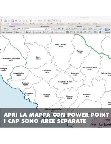Image resolution: width=111 pixels, height=144 pixels.
Task: Switch to the Grafici tab
Action: pos(41,24)
